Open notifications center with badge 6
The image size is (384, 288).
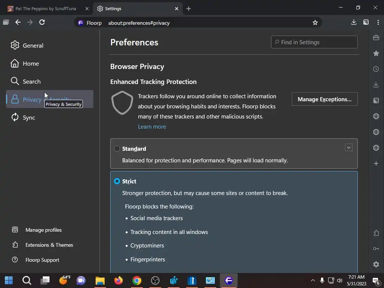click(376, 281)
